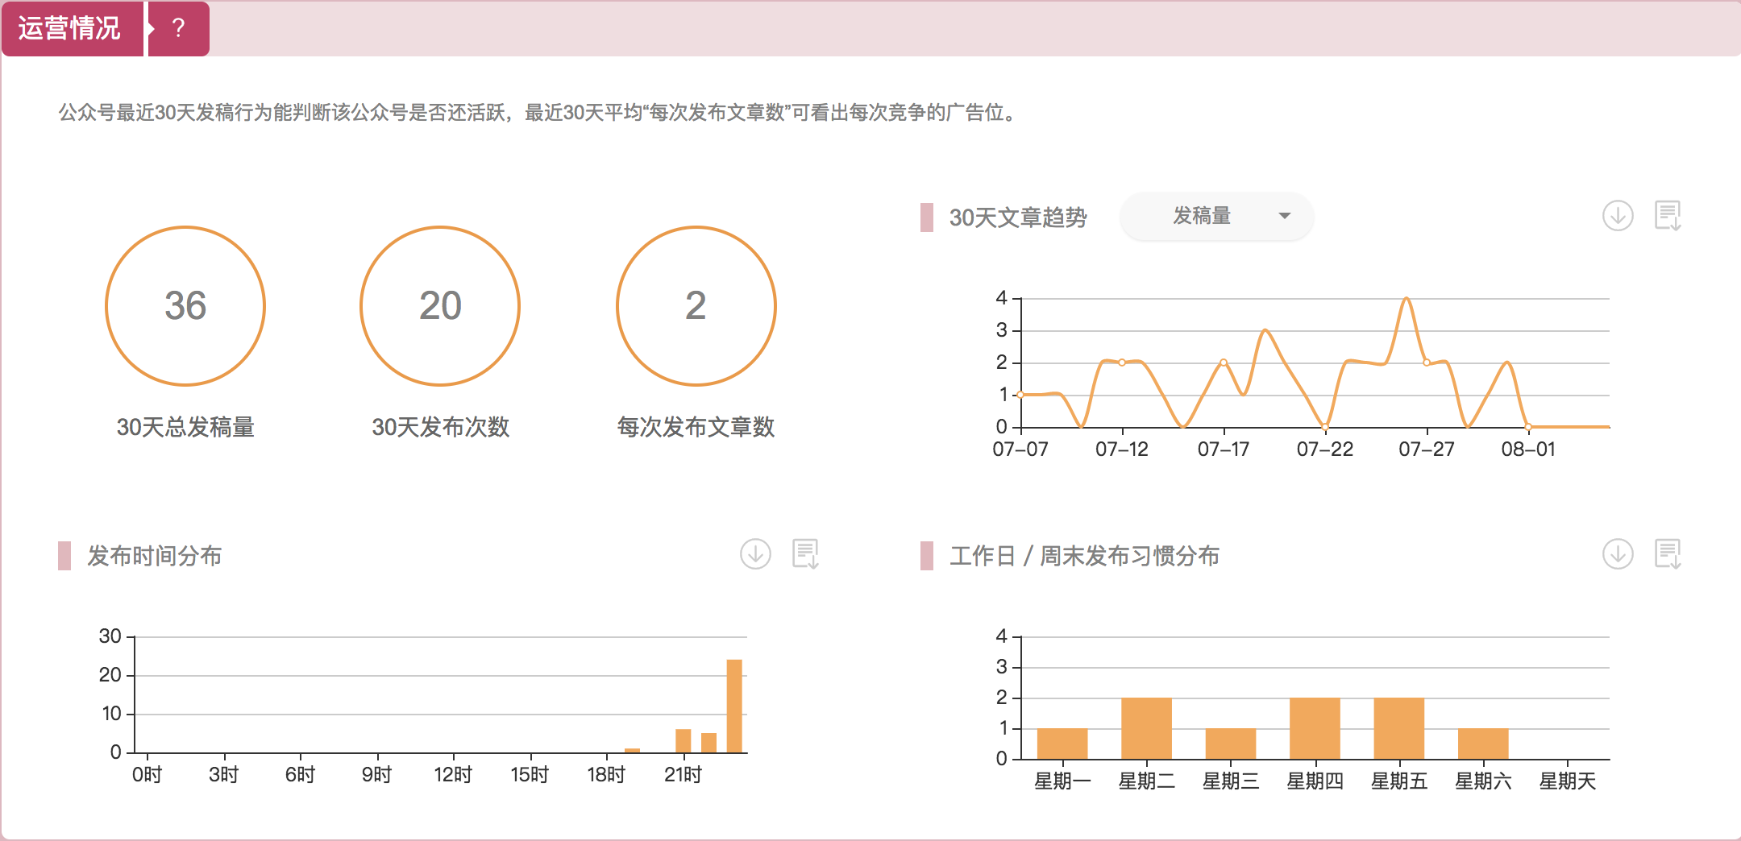The height and width of the screenshot is (841, 1741).
Task: Open data view for 工作日/周末发布习惯分布 chart
Action: pyautogui.click(x=1668, y=554)
